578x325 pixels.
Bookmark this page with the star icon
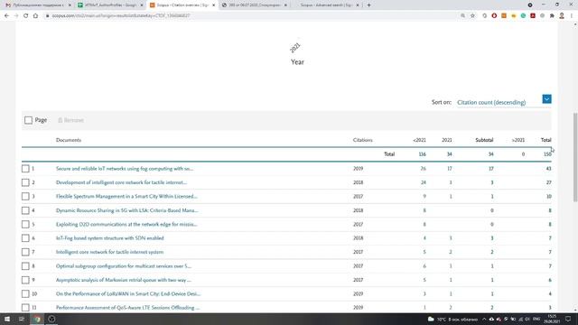point(472,16)
